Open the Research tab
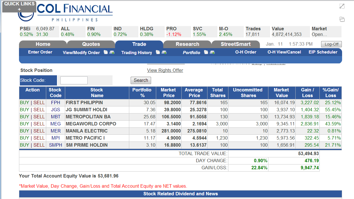 point(187,44)
